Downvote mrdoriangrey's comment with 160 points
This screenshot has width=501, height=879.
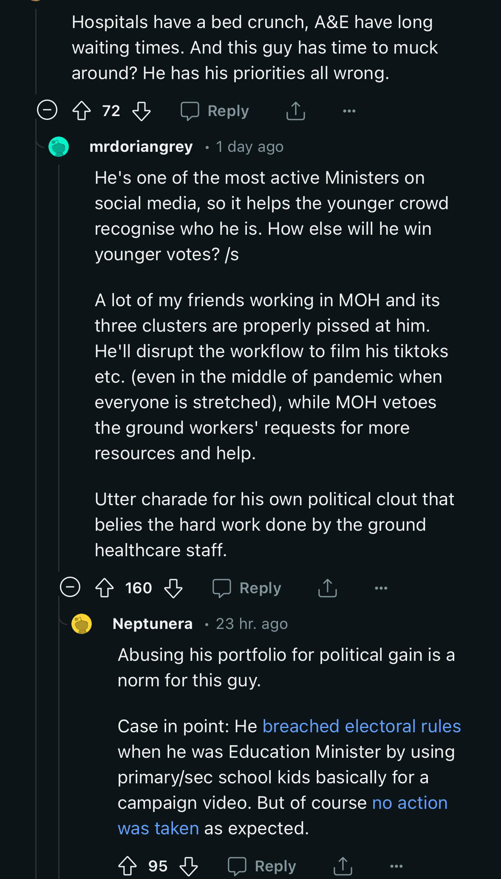click(x=173, y=588)
